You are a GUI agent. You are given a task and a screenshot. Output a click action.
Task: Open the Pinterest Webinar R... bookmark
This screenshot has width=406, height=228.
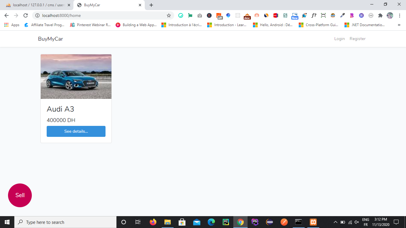pyautogui.click(x=90, y=25)
